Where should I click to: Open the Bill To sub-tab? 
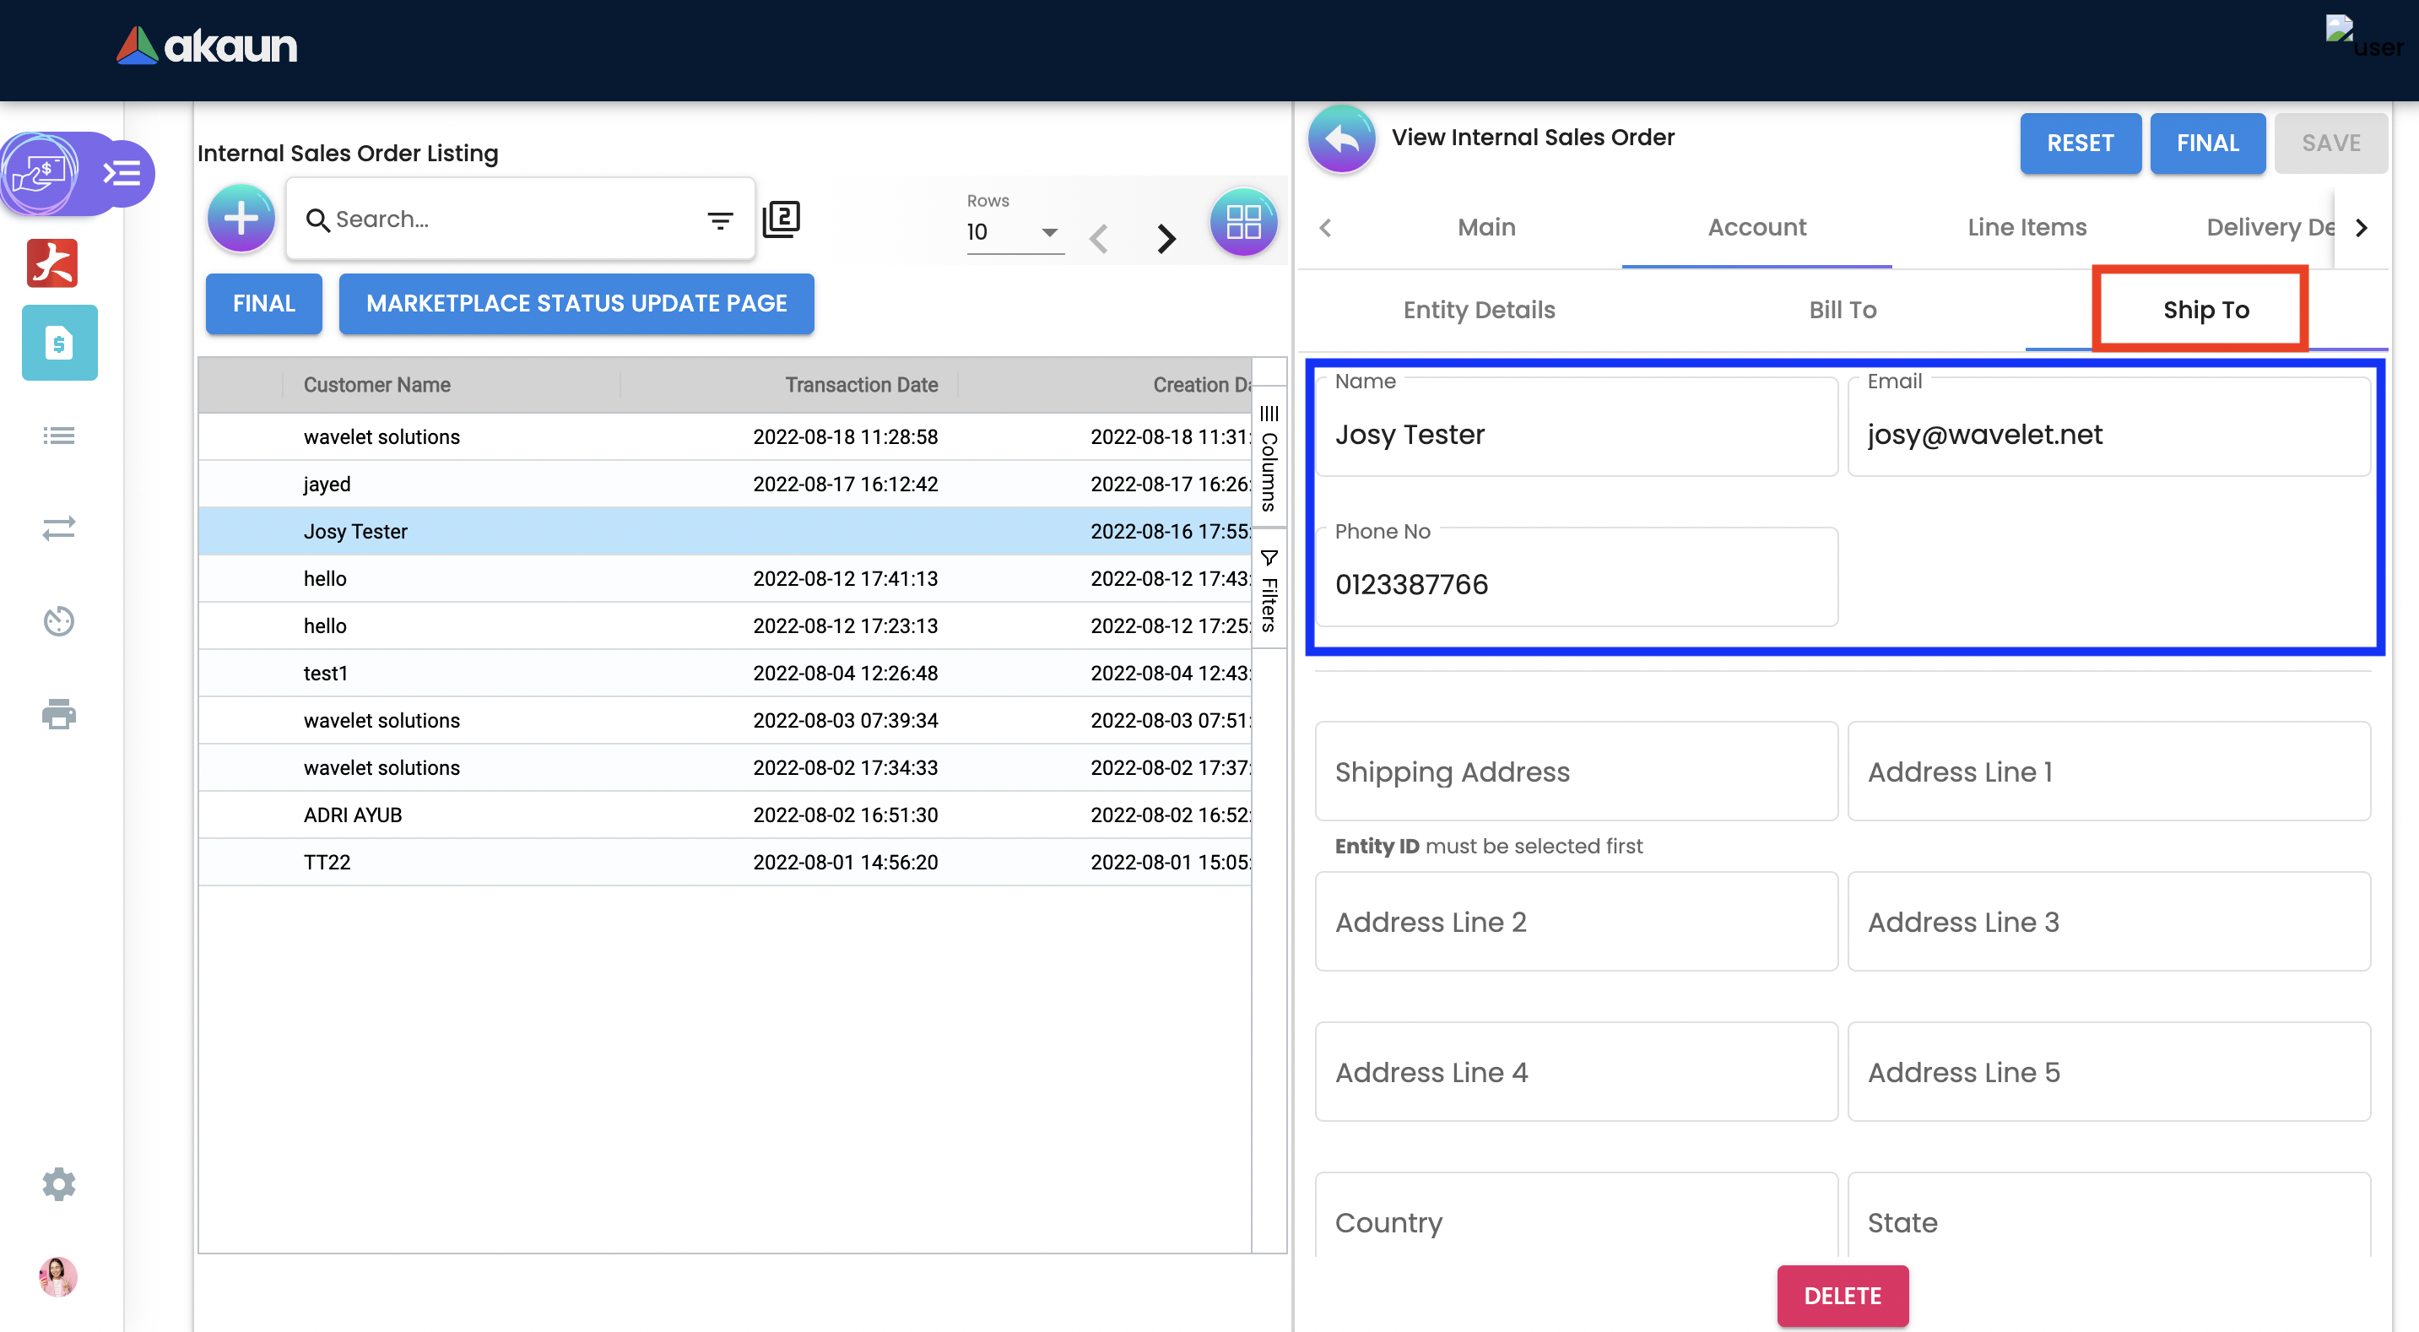[x=1842, y=310]
